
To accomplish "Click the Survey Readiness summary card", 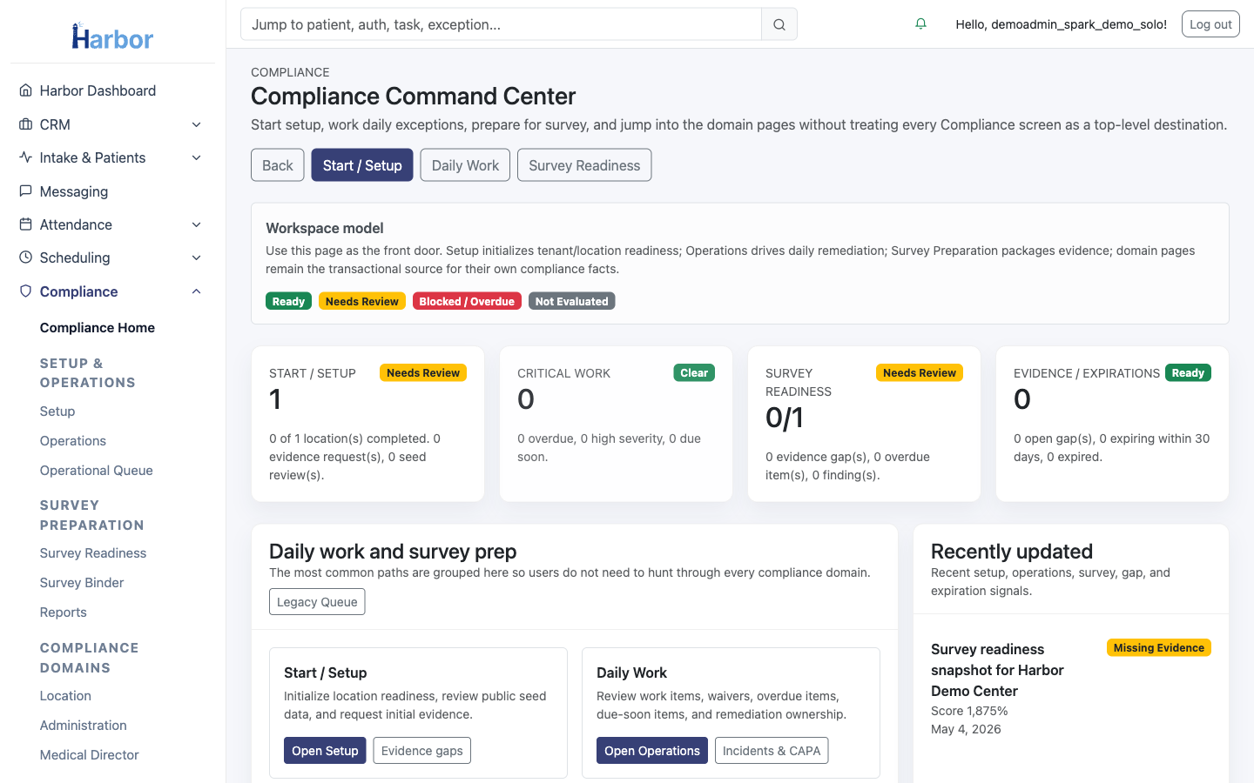I will [x=864, y=424].
